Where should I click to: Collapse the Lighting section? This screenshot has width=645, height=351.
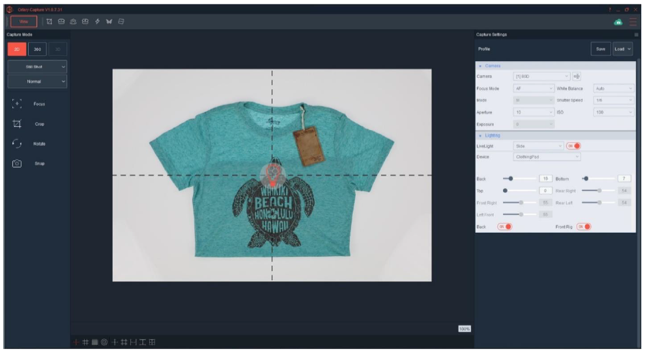click(480, 135)
